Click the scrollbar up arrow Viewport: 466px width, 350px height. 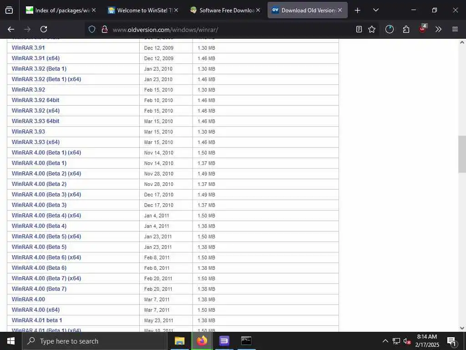point(462,42)
